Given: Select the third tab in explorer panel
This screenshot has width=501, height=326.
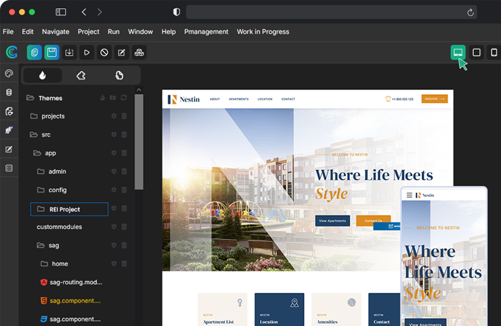Looking at the screenshot, I should point(119,75).
